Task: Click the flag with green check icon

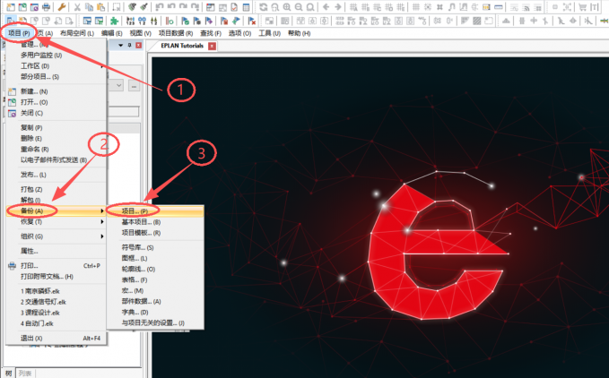Action: coord(186,21)
